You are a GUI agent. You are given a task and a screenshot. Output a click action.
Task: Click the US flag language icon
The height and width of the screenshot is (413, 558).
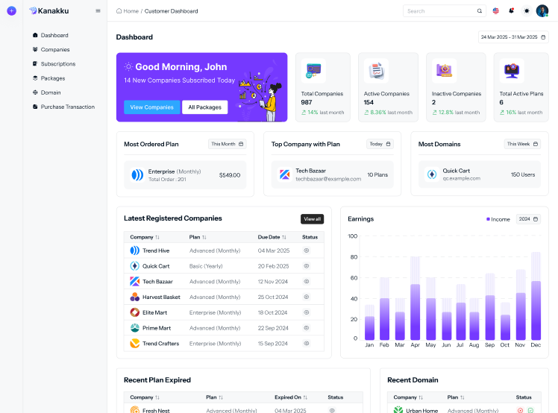[x=496, y=11]
